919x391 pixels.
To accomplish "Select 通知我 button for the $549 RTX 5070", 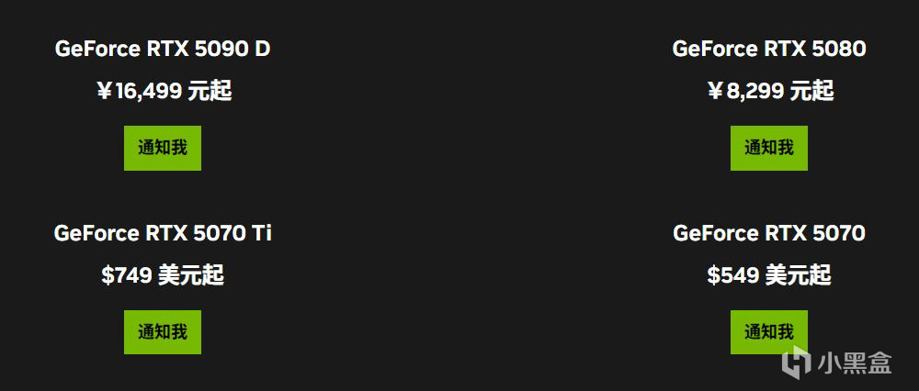I will 768,332.
